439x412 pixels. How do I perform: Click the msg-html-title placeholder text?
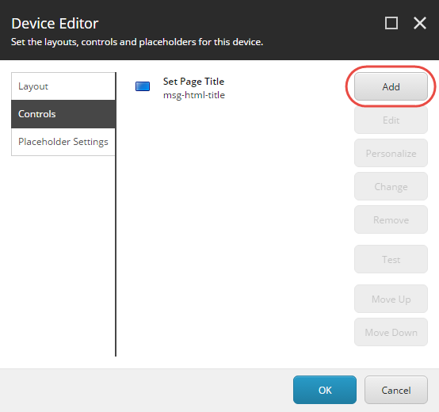(x=194, y=95)
